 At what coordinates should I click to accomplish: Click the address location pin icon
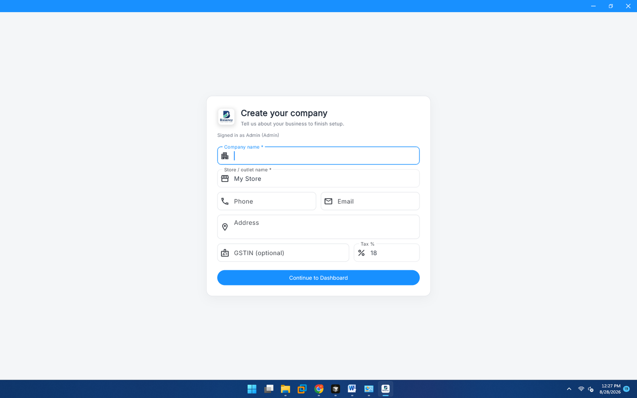pos(225,227)
